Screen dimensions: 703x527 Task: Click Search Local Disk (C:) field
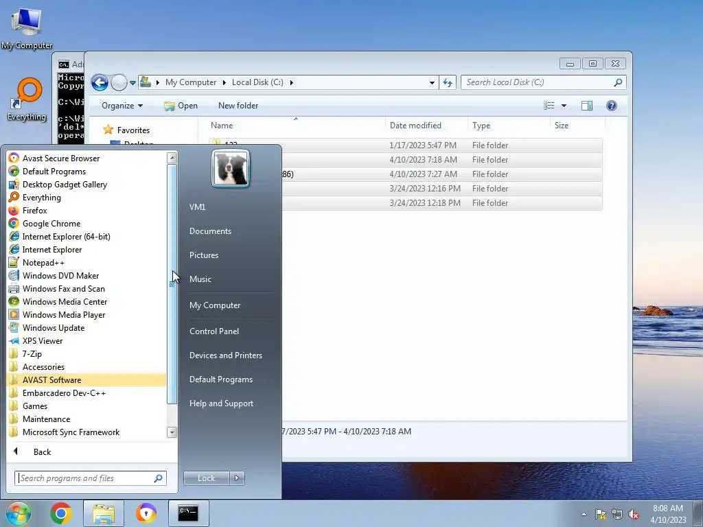543,82
